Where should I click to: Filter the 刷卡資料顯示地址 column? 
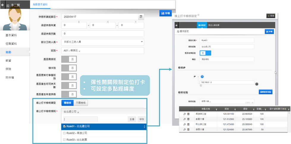point(289,109)
